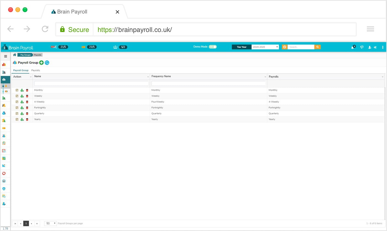Delete the Quarterly payroll group via trash icon
Image resolution: width=387 pixels, height=231 pixels.
27,114
